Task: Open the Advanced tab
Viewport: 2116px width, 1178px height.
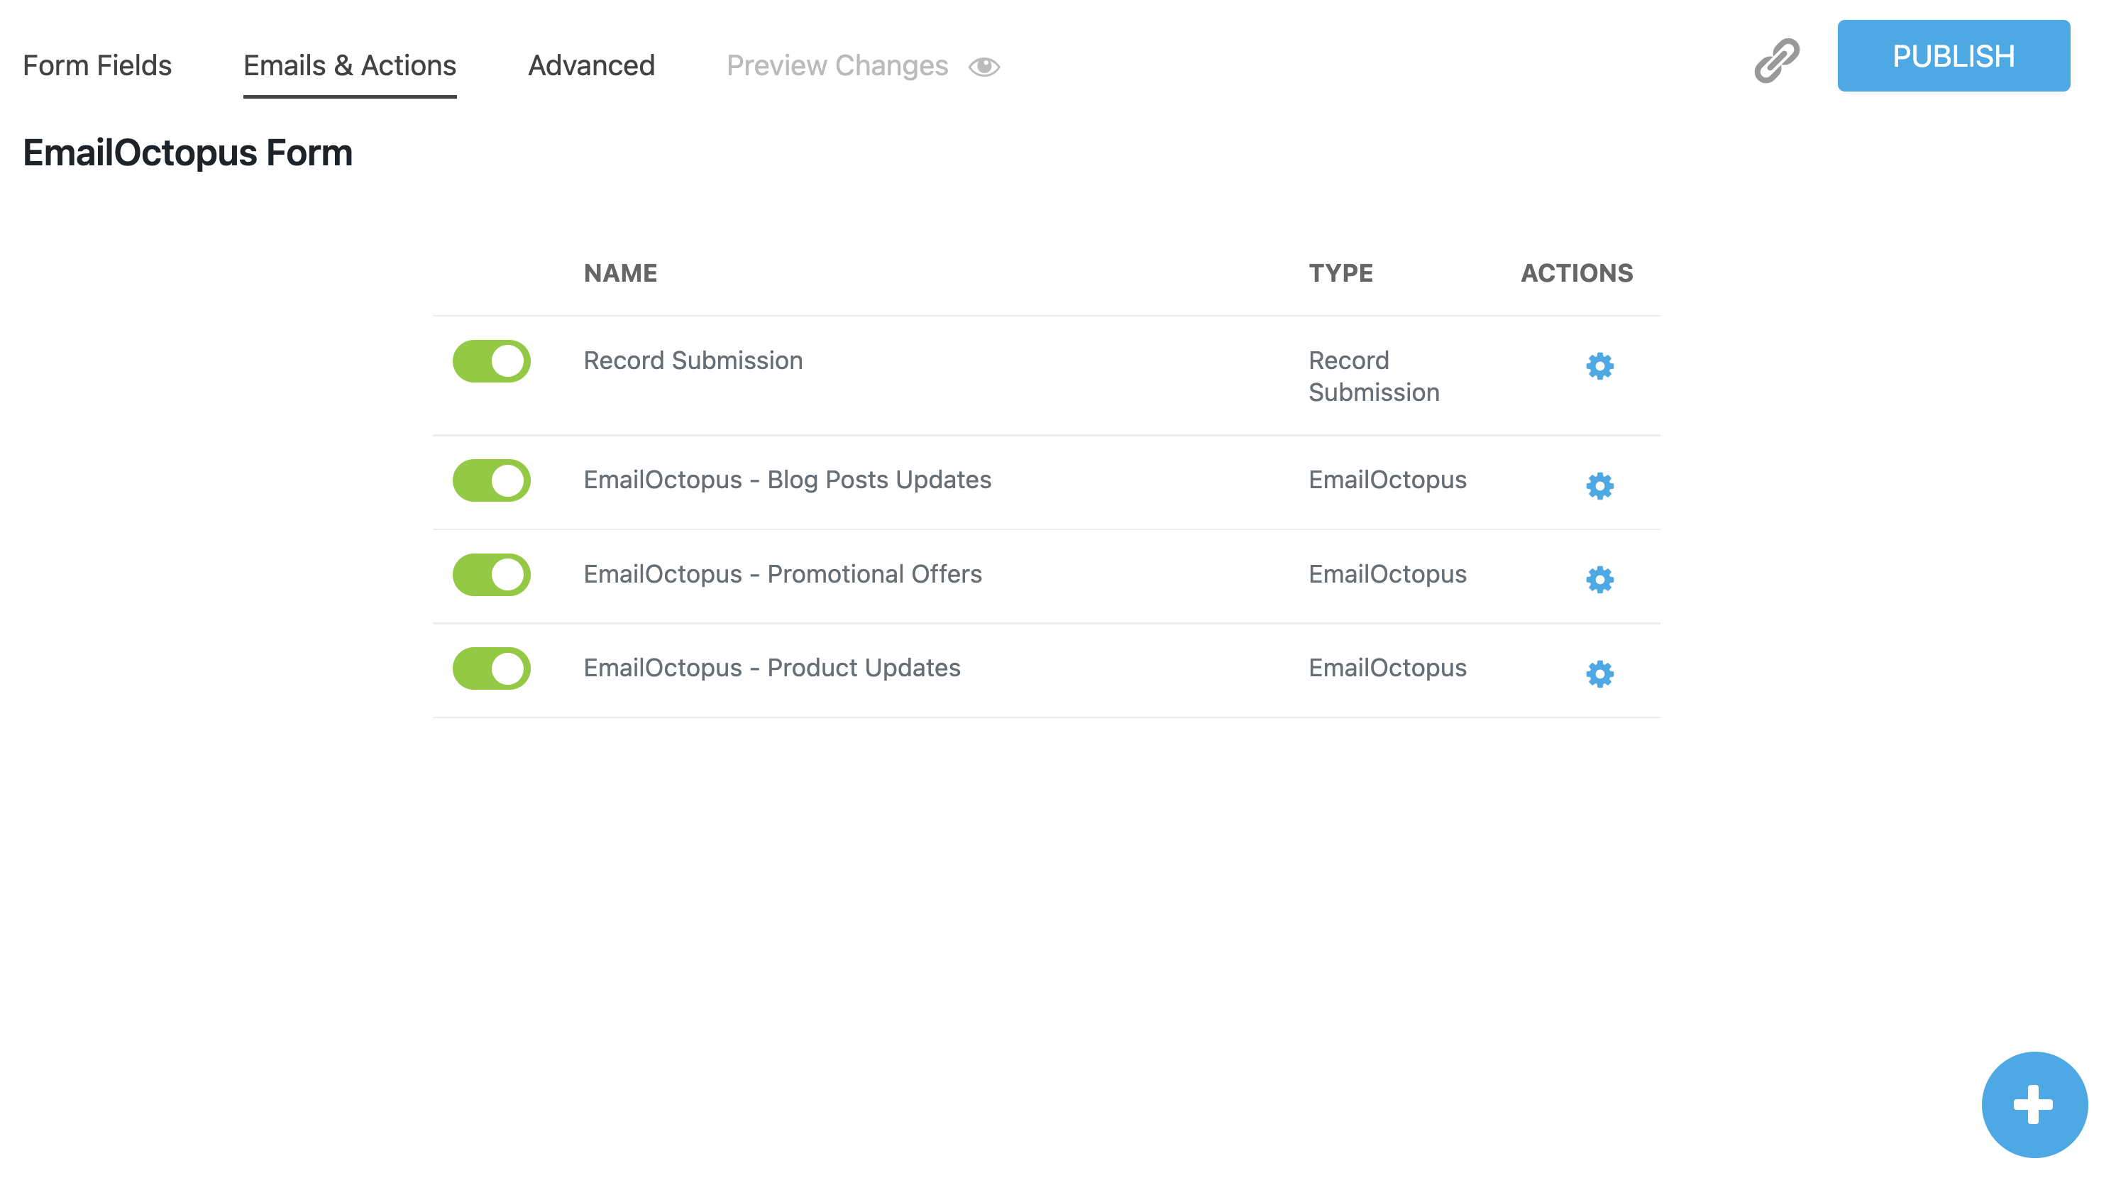Action: click(590, 66)
